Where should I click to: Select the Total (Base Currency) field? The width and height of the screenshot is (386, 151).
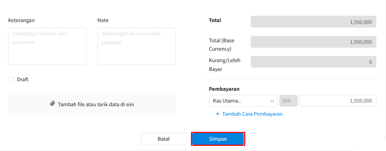313,42
